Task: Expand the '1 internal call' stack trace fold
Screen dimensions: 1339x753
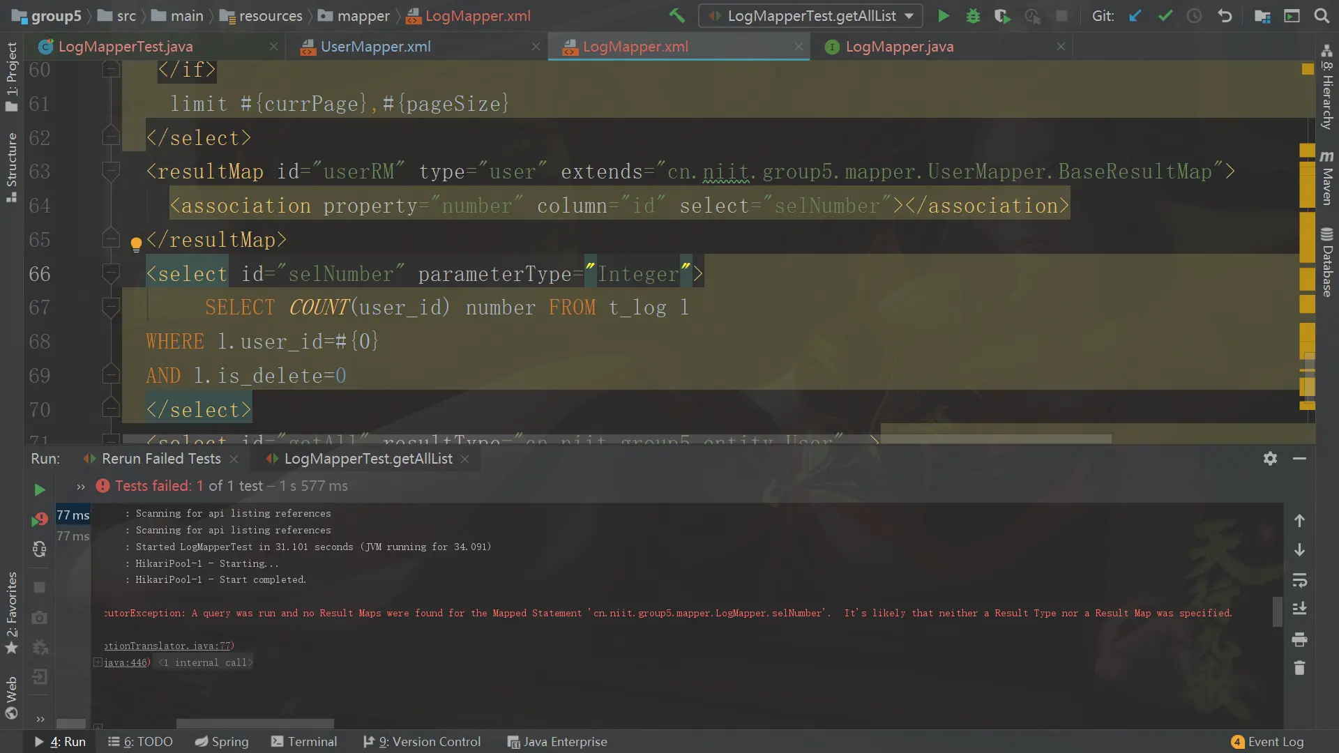Action: pyautogui.click(x=206, y=662)
